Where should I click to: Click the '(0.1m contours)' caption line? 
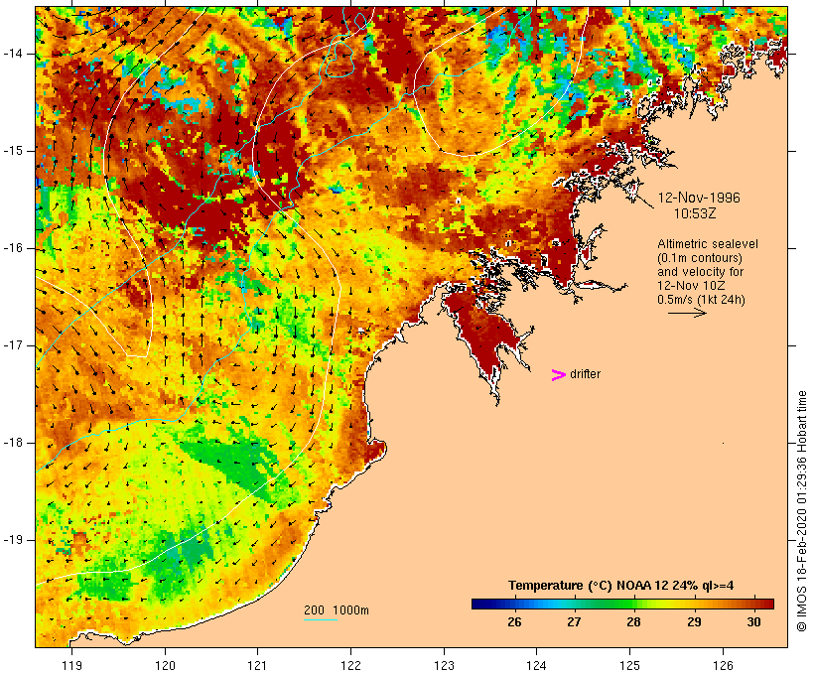700,258
